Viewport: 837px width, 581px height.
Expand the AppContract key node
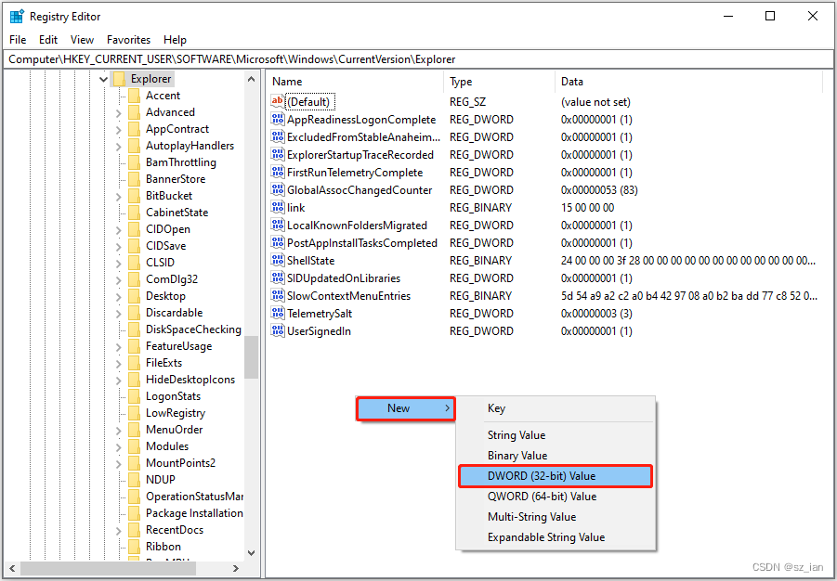[x=119, y=129]
